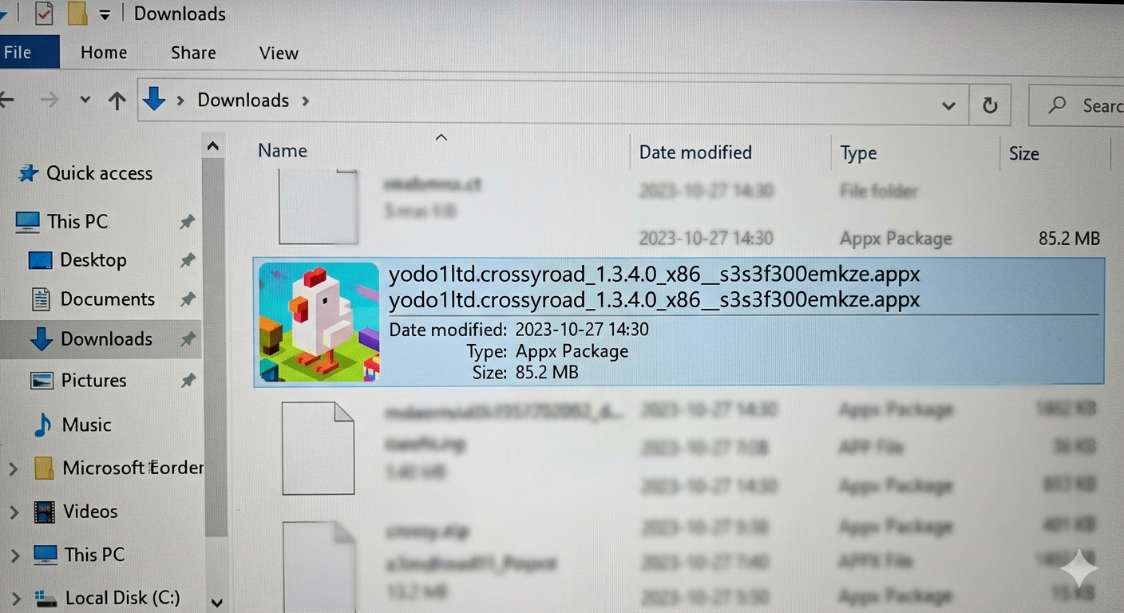This screenshot has width=1124, height=613.
Task: Click the blue Downloads arrow in address bar
Action: (154, 100)
